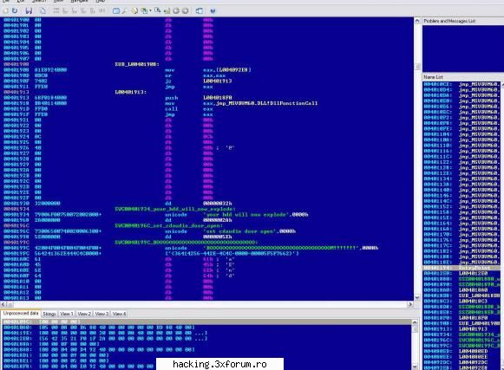Select L004018A8 entry in Name List
This screenshot has width=504, height=370.
tap(461, 290)
